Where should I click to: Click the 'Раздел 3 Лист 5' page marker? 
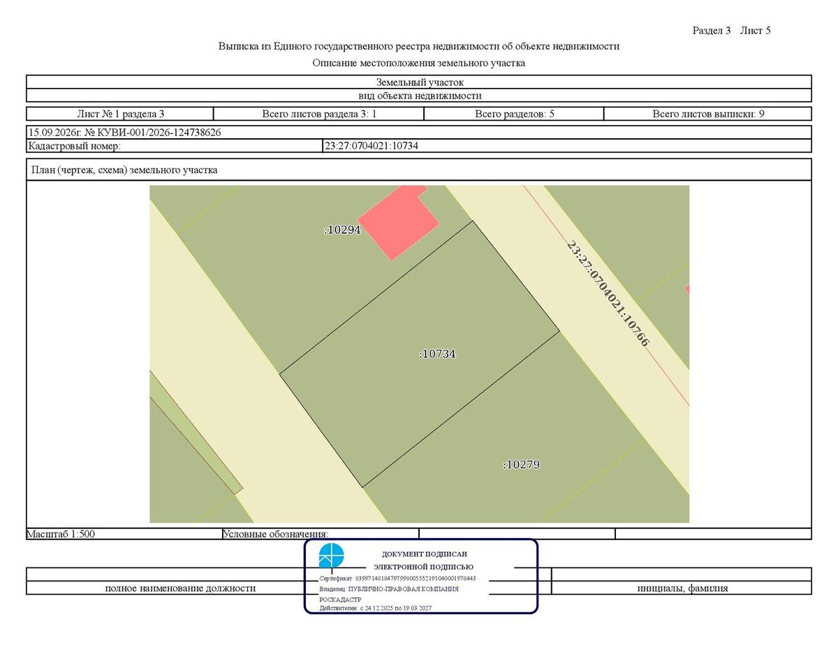tap(731, 30)
